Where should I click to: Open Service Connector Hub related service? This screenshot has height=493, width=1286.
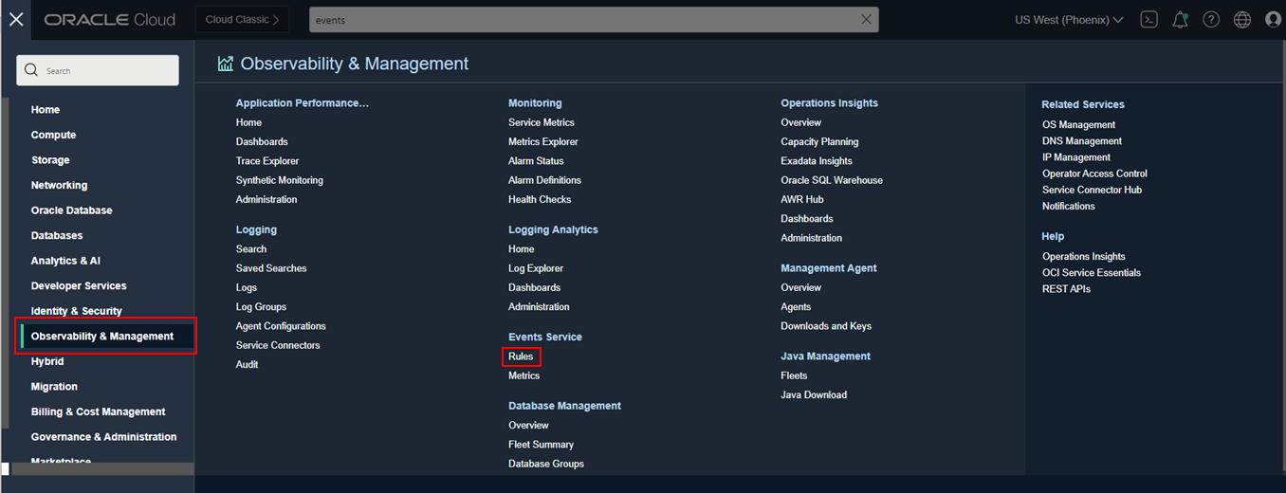pyautogui.click(x=1092, y=190)
